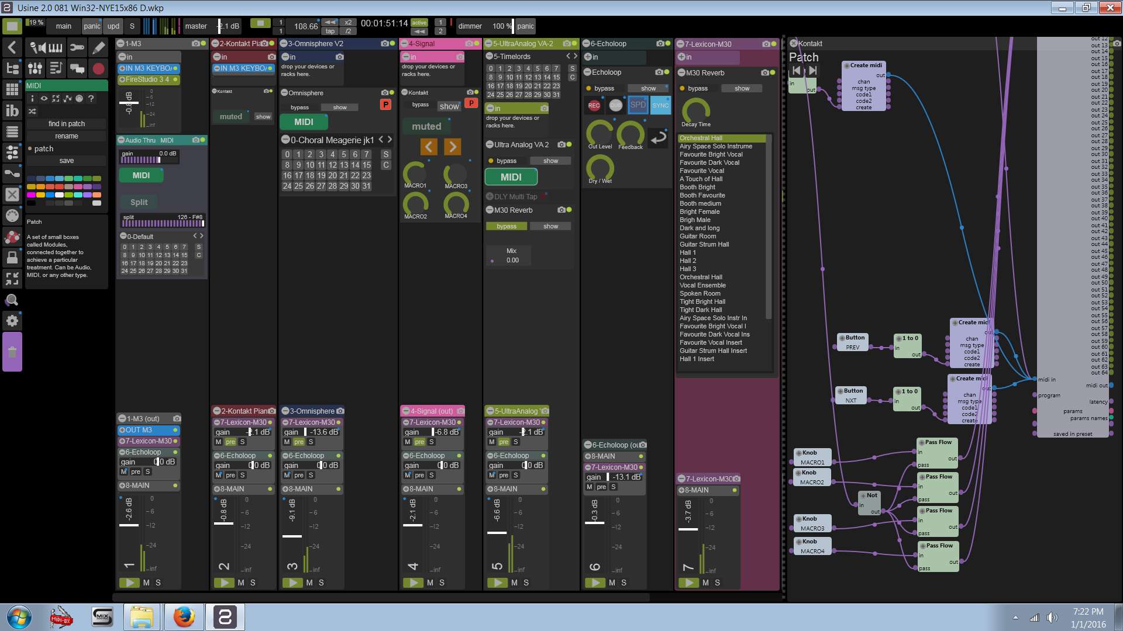Click the Echoloop undo arrow icon
This screenshot has height=631, width=1123.
tap(659, 138)
